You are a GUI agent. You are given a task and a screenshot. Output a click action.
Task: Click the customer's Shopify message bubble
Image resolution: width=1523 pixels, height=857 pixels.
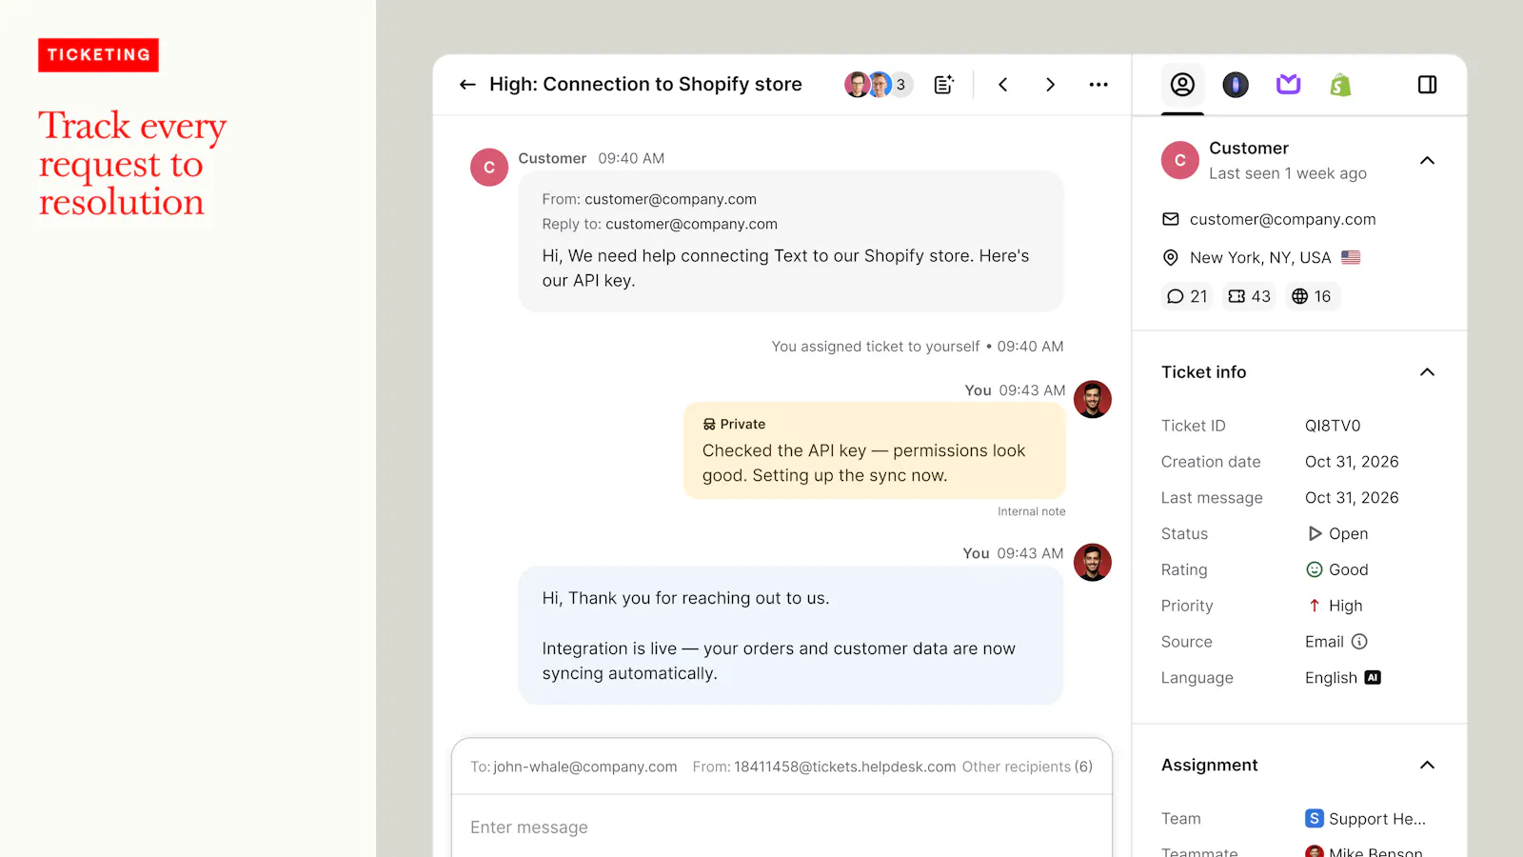coord(790,242)
